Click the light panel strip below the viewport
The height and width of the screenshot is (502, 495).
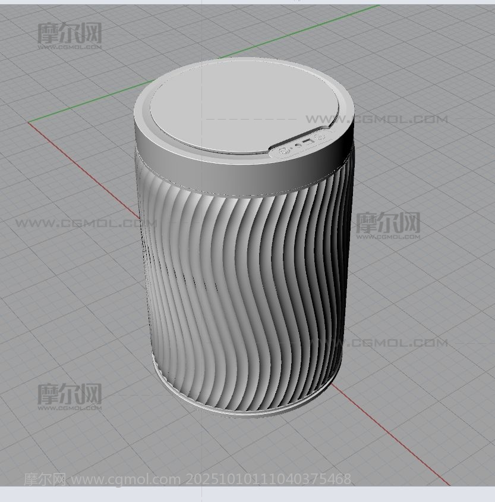coord(247,494)
